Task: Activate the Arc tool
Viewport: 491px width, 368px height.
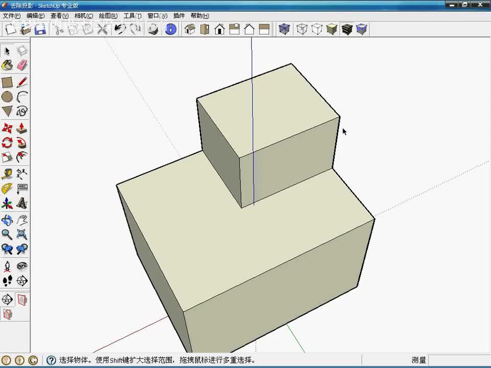Action: point(22,97)
